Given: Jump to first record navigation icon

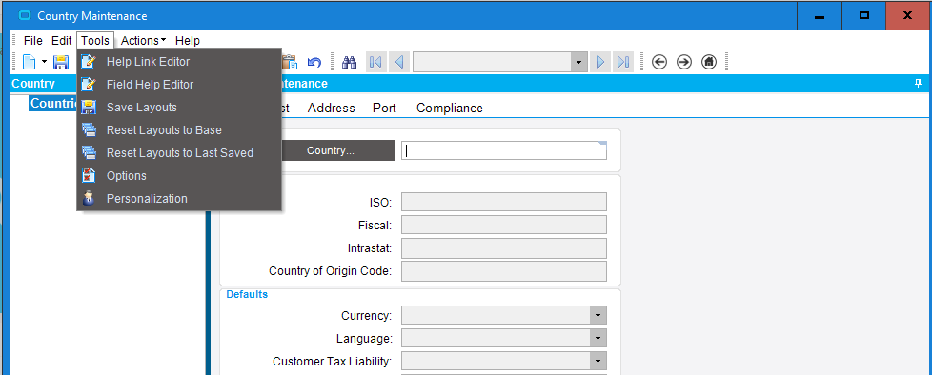Looking at the screenshot, I should 375,62.
